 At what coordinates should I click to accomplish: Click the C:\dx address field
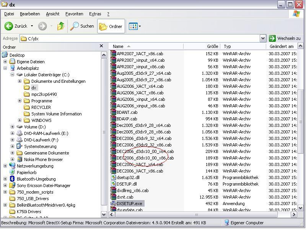coord(140,39)
